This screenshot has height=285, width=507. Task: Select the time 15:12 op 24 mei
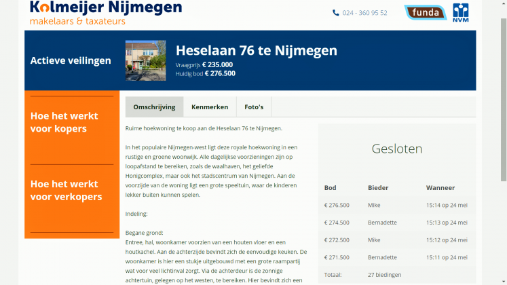pyautogui.click(x=447, y=240)
